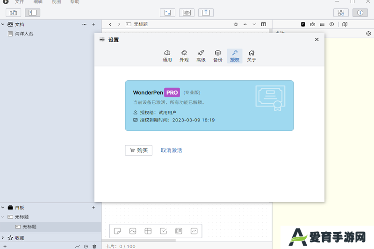Insert an image card on whiteboard
Image resolution: width=374 pixels, height=249 pixels.
pyautogui.click(x=133, y=231)
